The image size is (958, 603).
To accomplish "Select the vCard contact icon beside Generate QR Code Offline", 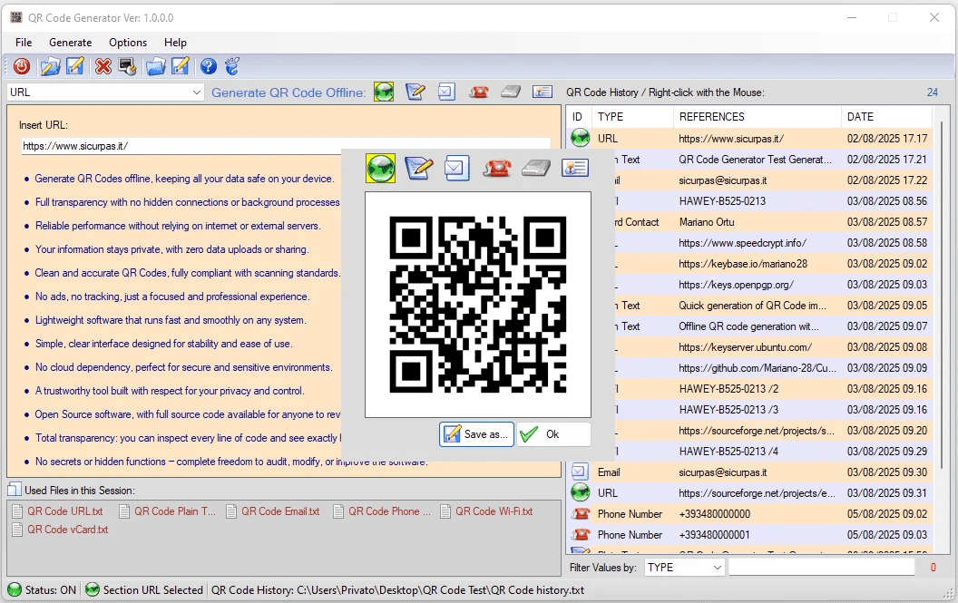I will click(542, 92).
